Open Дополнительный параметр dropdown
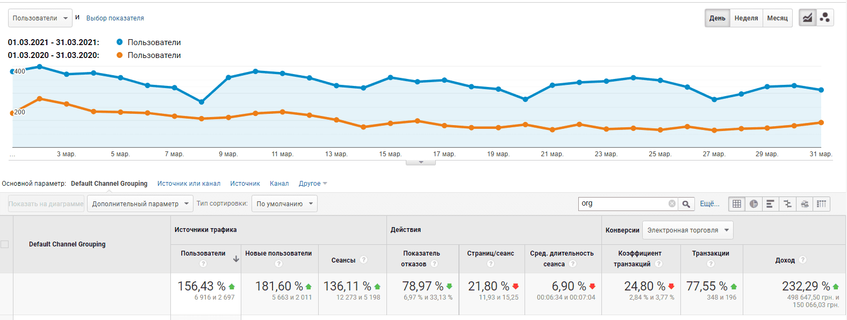847x320 pixels. tap(140, 203)
